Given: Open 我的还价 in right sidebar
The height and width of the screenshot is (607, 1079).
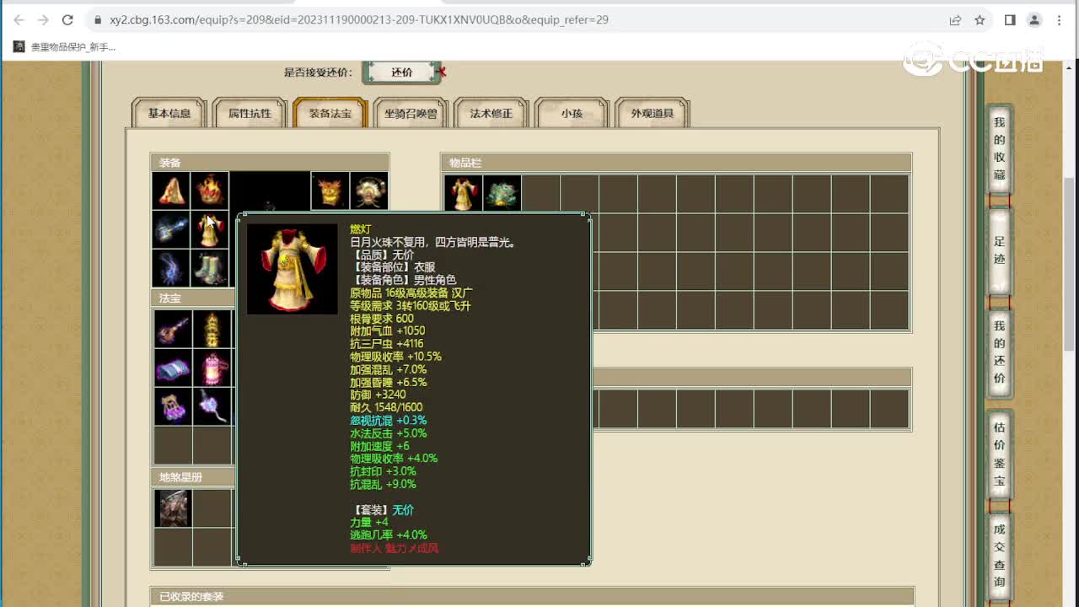Looking at the screenshot, I should 999,352.
